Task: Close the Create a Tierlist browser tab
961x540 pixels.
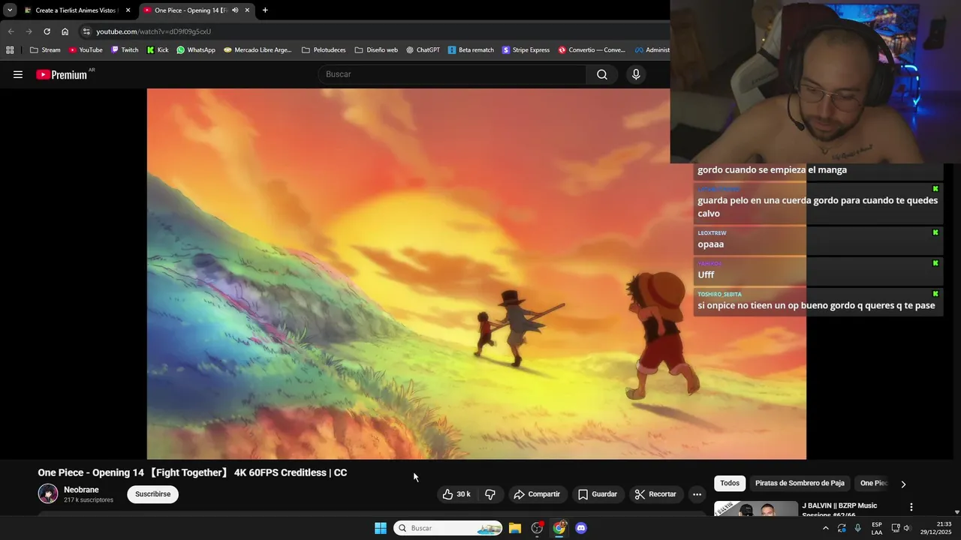Action: pyautogui.click(x=128, y=10)
